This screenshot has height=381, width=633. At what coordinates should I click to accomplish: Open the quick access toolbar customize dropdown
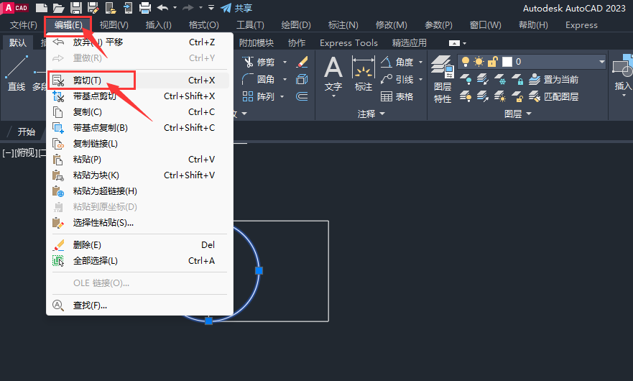pyautogui.click(x=211, y=8)
